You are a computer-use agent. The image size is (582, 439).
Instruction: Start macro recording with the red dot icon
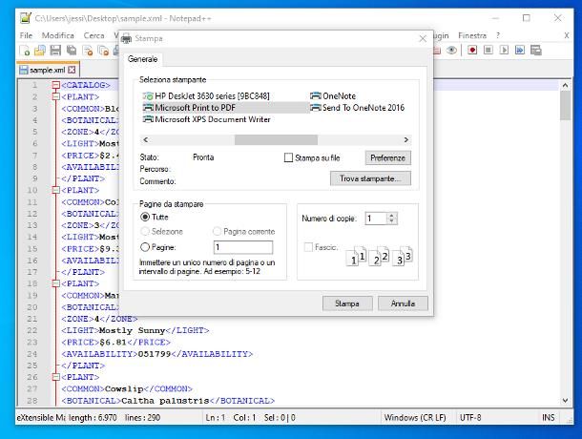click(472, 50)
